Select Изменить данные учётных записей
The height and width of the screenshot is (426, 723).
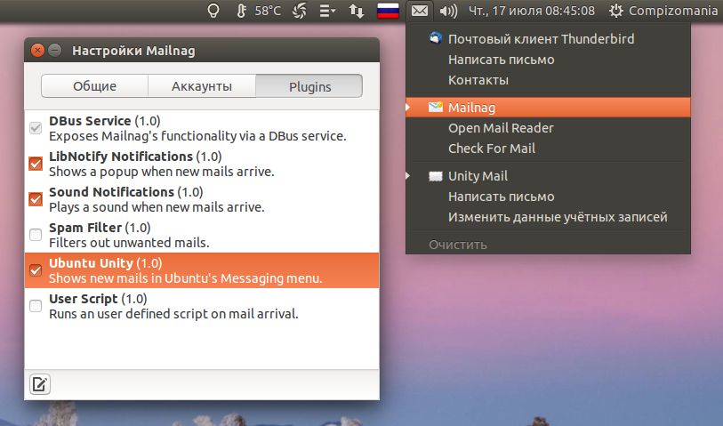click(x=558, y=217)
